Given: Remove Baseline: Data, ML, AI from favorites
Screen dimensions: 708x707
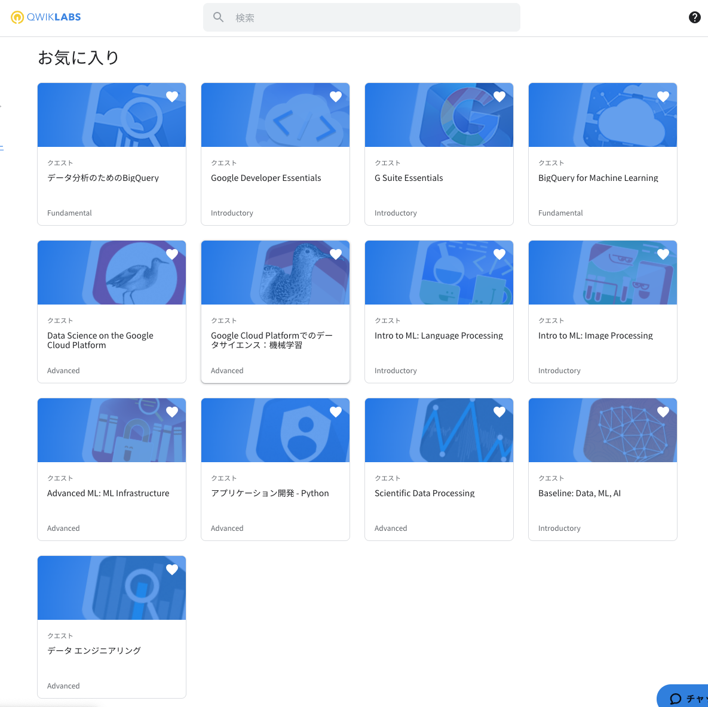Looking at the screenshot, I should [x=663, y=411].
